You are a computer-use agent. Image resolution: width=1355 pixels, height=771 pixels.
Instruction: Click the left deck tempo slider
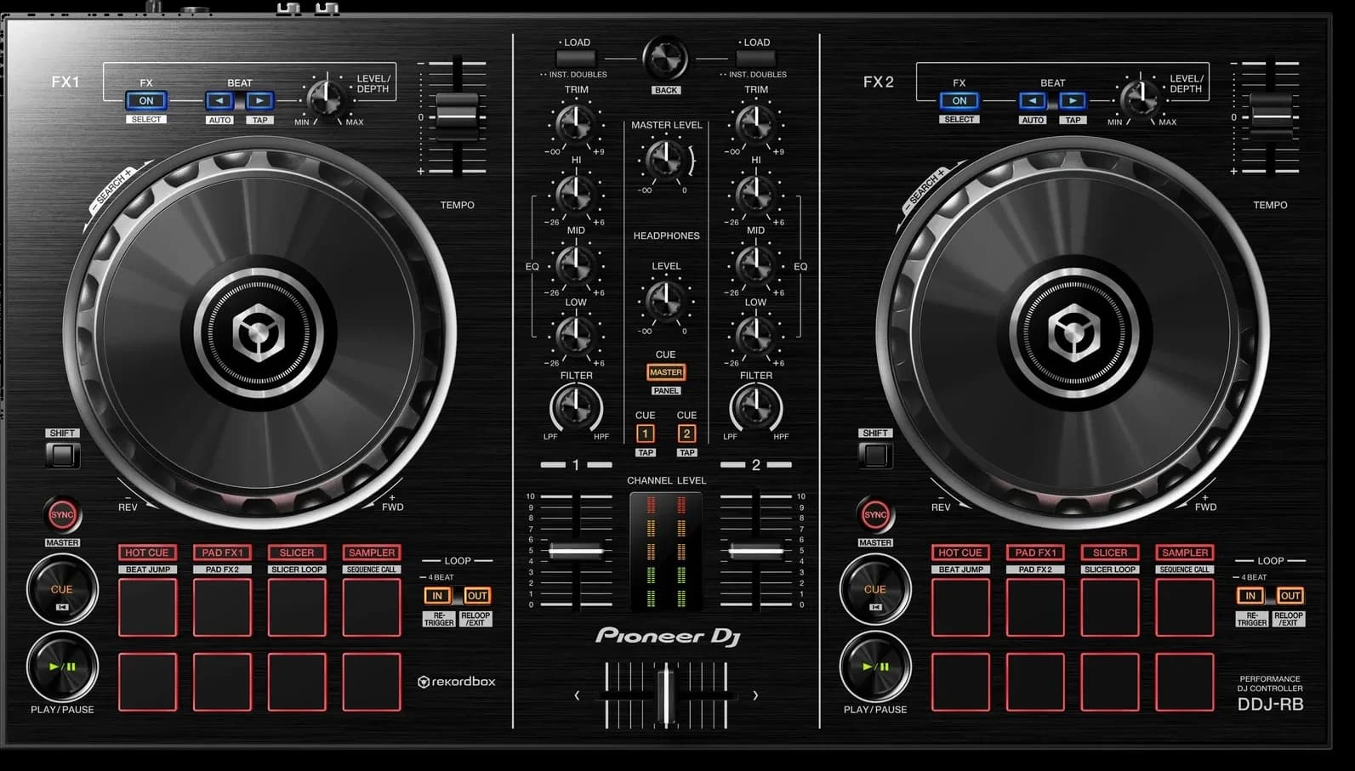pyautogui.click(x=457, y=115)
